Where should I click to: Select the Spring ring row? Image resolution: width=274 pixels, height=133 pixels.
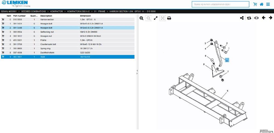coord(68,48)
